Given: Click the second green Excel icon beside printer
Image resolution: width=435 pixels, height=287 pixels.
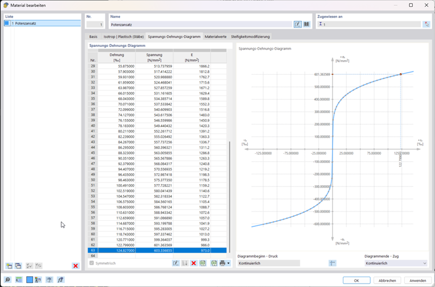Looking at the screenshot, I should (x=213, y=263).
